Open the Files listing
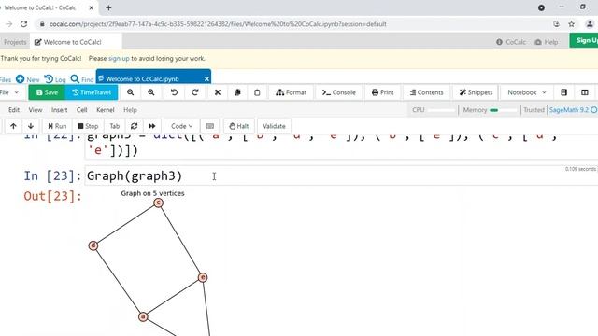 click(x=6, y=79)
